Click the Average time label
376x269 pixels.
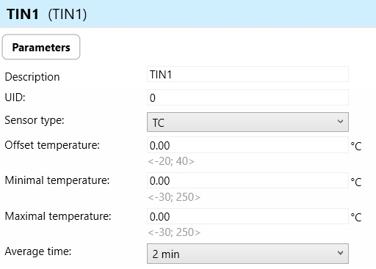pos(38,251)
